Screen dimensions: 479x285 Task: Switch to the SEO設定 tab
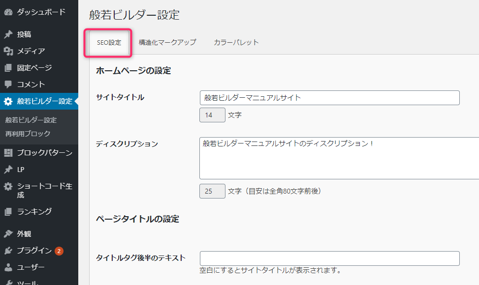[109, 43]
